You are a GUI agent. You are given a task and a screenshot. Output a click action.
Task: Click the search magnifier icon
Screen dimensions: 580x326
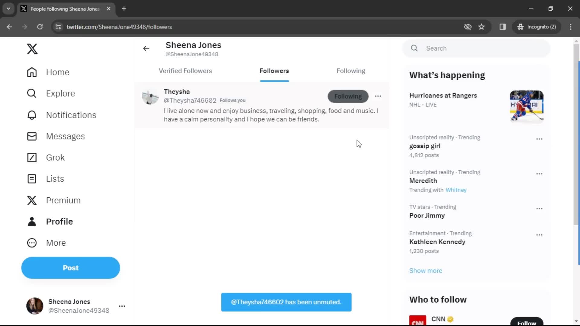[x=414, y=48]
